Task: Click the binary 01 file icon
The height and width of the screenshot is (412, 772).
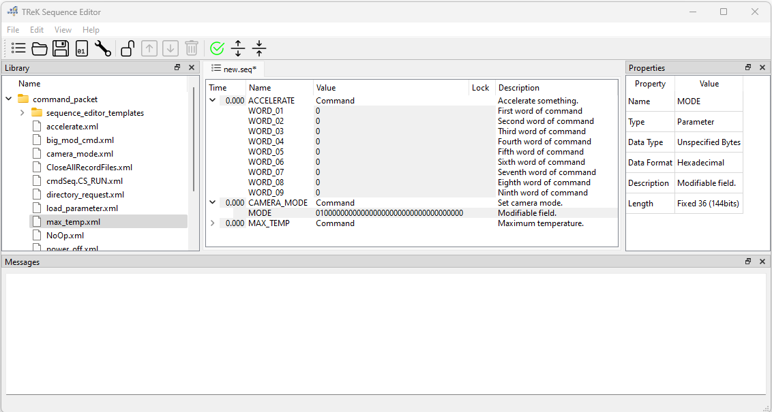Action: pyautogui.click(x=81, y=48)
